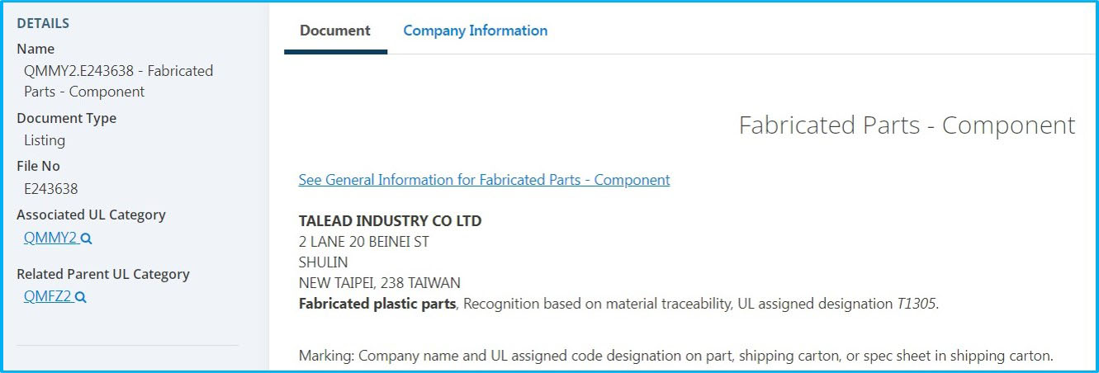Image resolution: width=1099 pixels, height=373 pixels.
Task: Click the NEW TAIPEI, 238 TAIWAN address line
Action: tap(380, 283)
